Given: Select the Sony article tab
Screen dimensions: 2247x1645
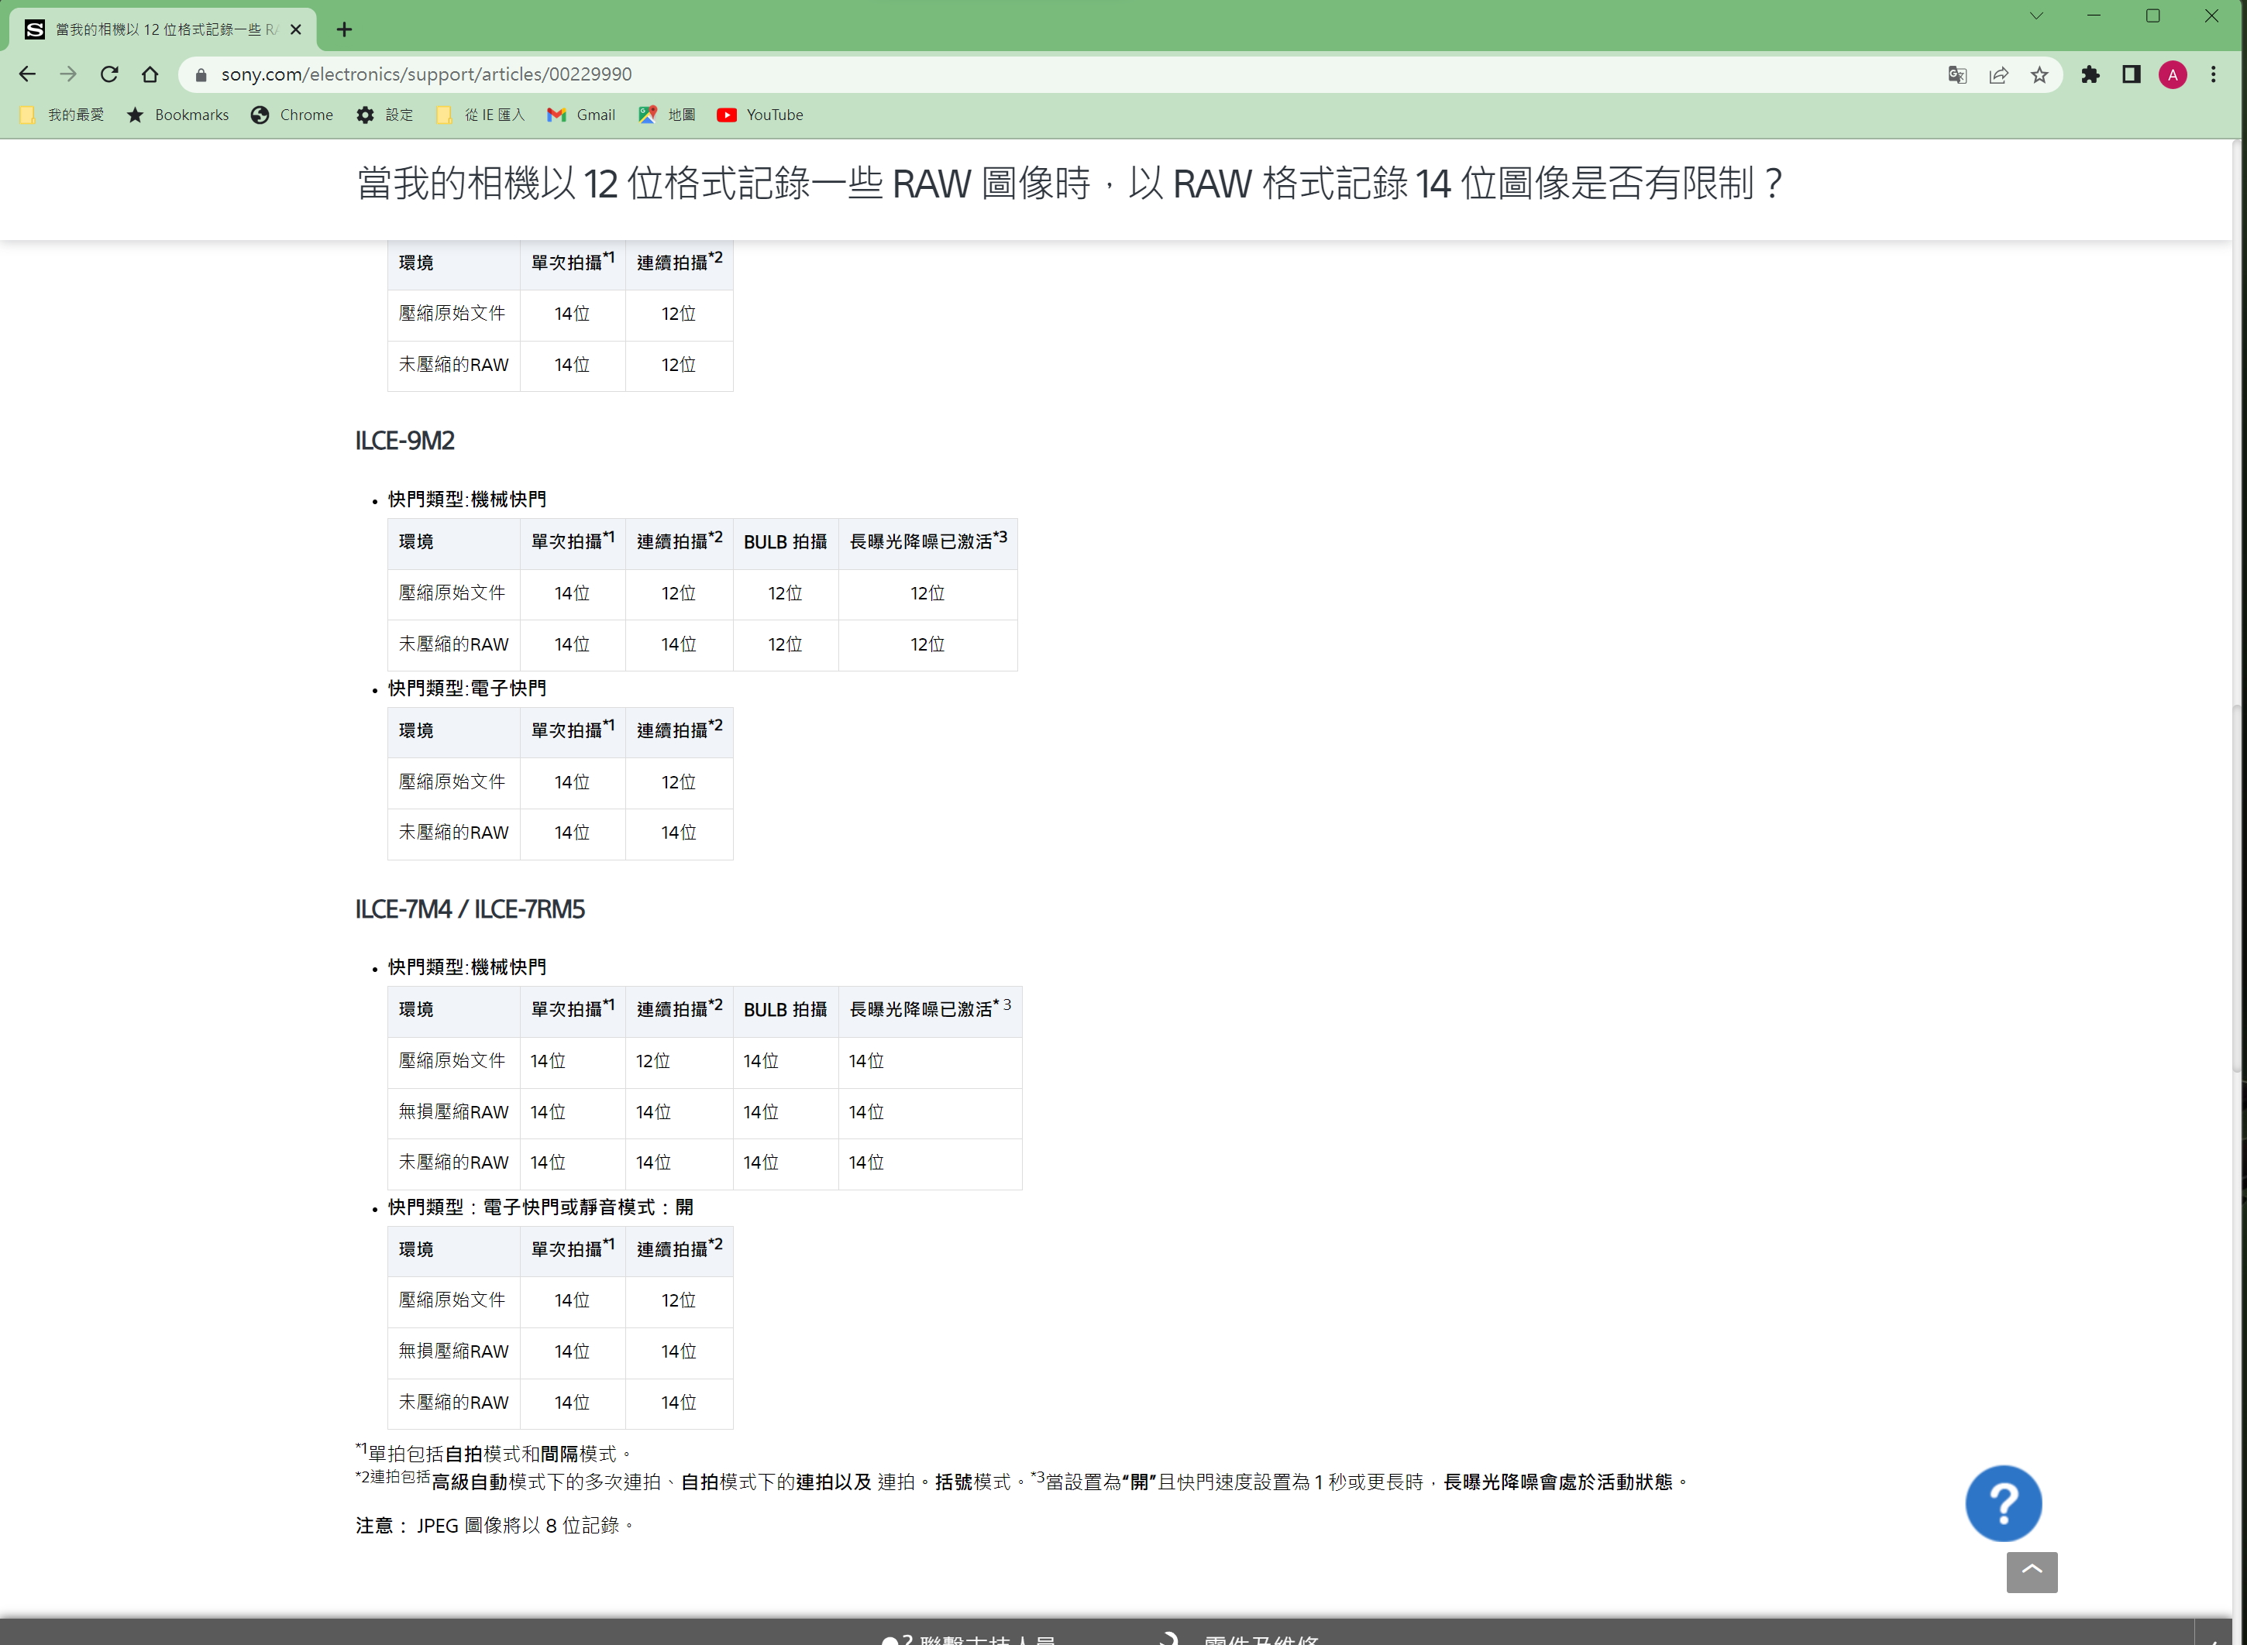Looking at the screenshot, I should point(163,30).
